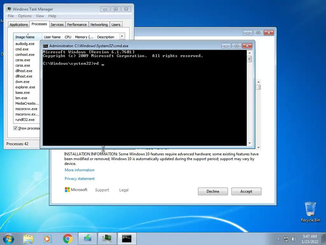Switch to the cmd taskbar button
This screenshot has height=245, width=326.
tap(127, 239)
